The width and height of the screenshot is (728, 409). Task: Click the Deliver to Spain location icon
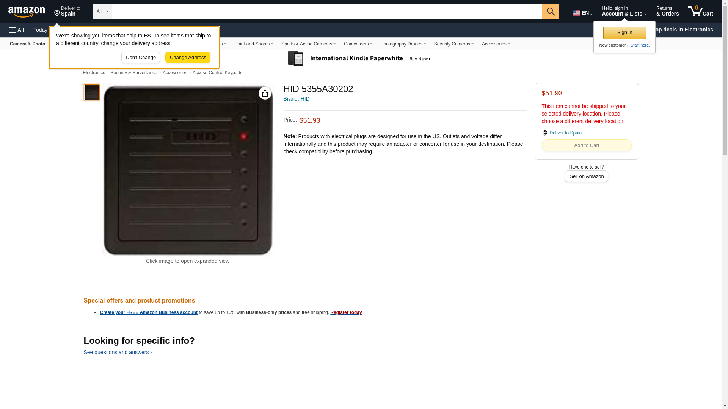pos(57,14)
